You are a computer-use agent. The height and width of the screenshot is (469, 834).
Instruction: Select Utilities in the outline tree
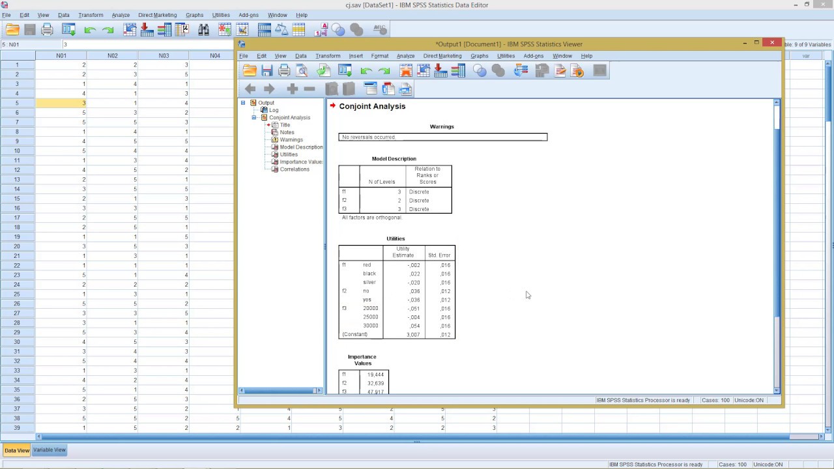[x=289, y=154]
